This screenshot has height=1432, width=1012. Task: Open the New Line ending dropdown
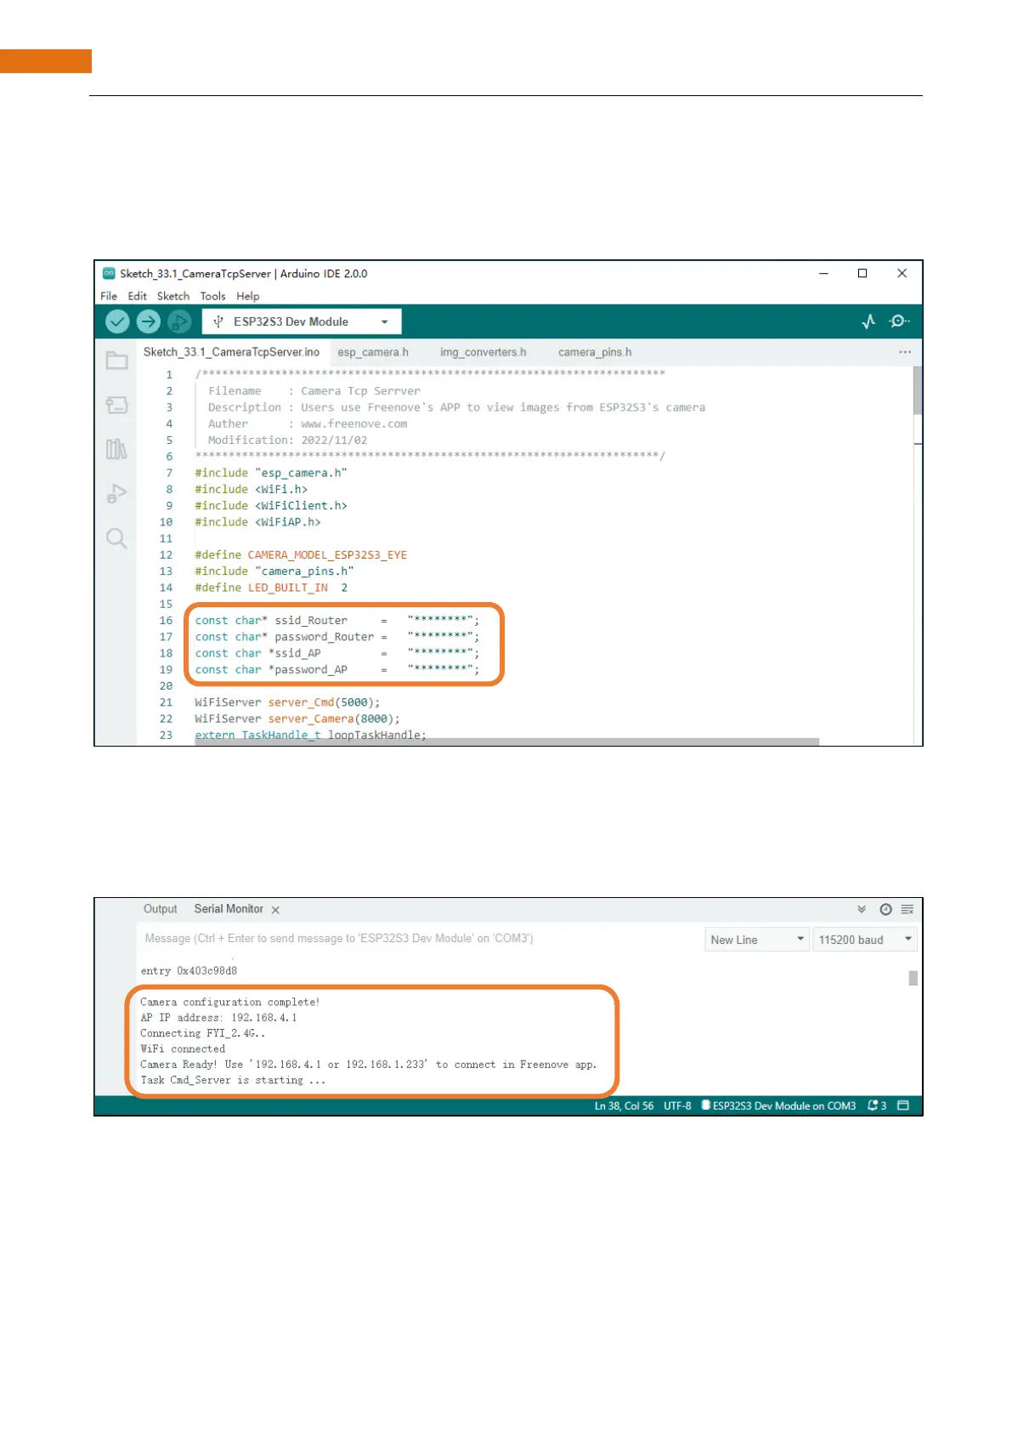[x=756, y=940]
